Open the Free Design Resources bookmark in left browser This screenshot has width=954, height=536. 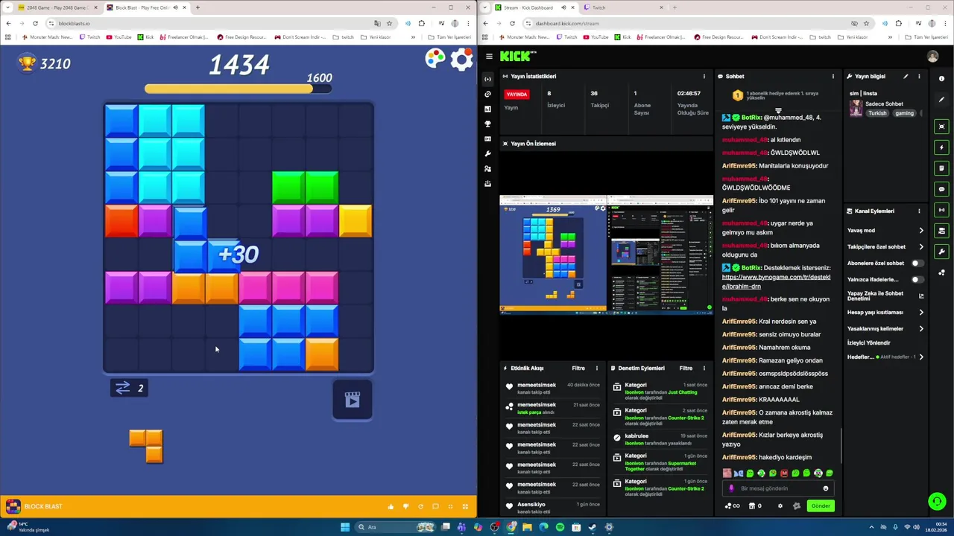(x=241, y=36)
